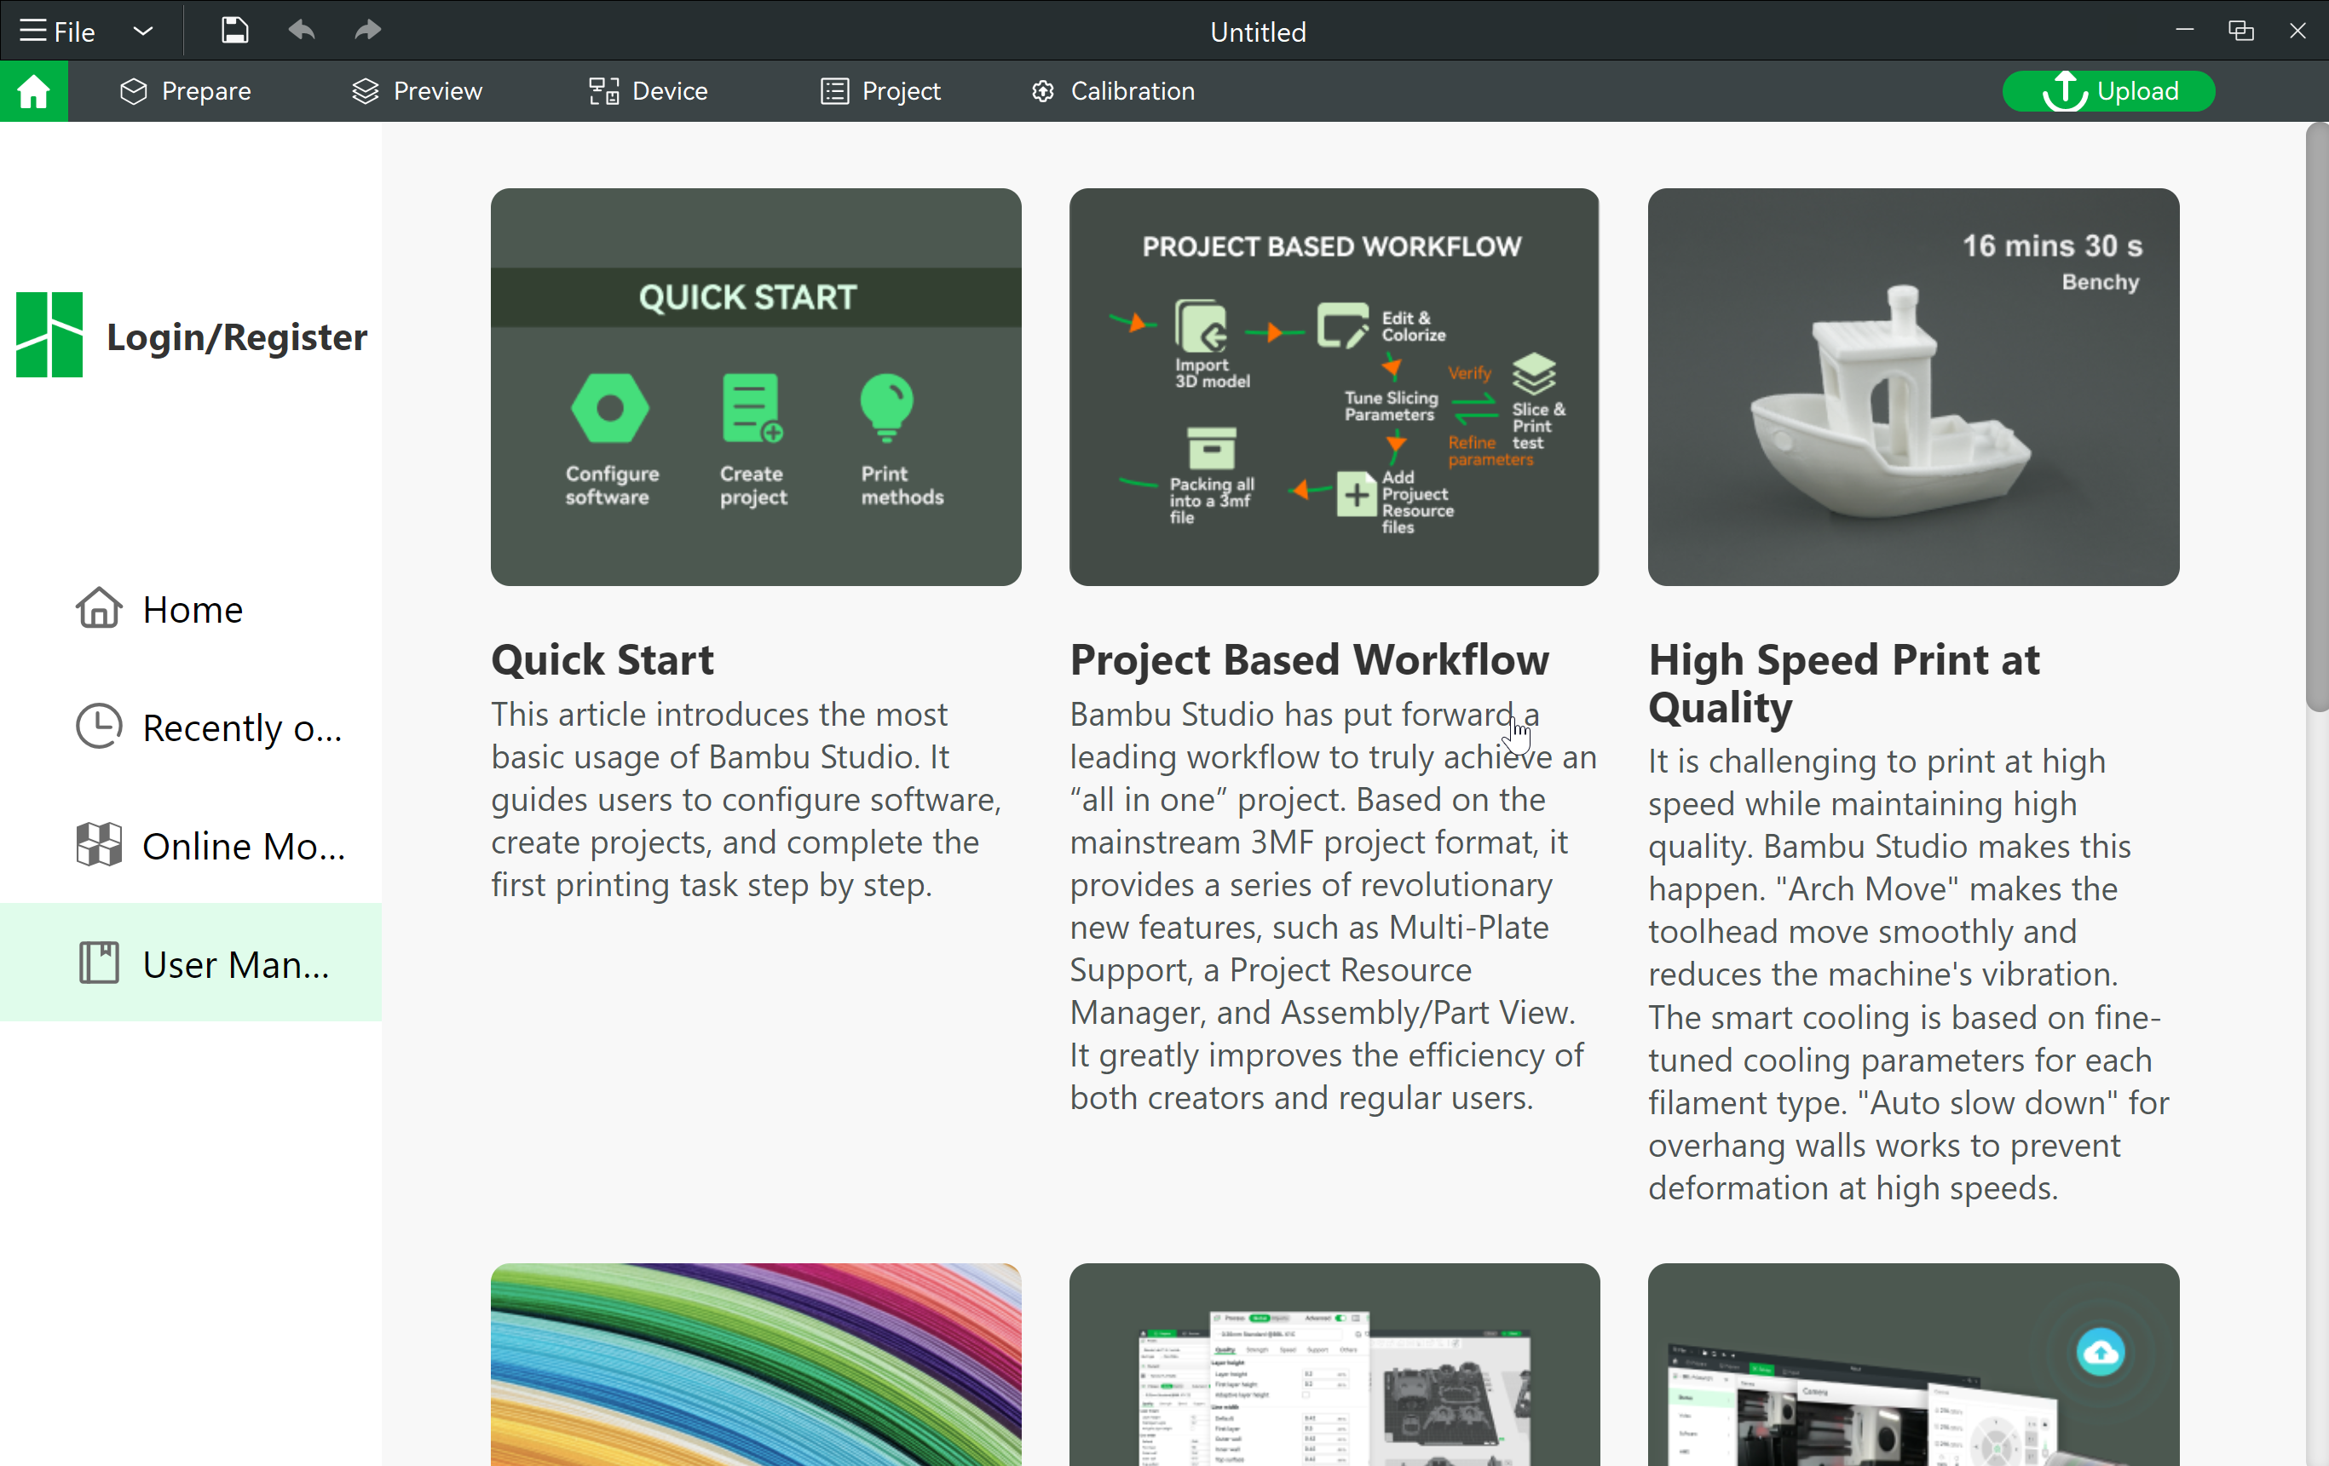Image resolution: width=2329 pixels, height=1466 pixels.
Task: Go to Home in sidebar
Action: click(x=192, y=609)
